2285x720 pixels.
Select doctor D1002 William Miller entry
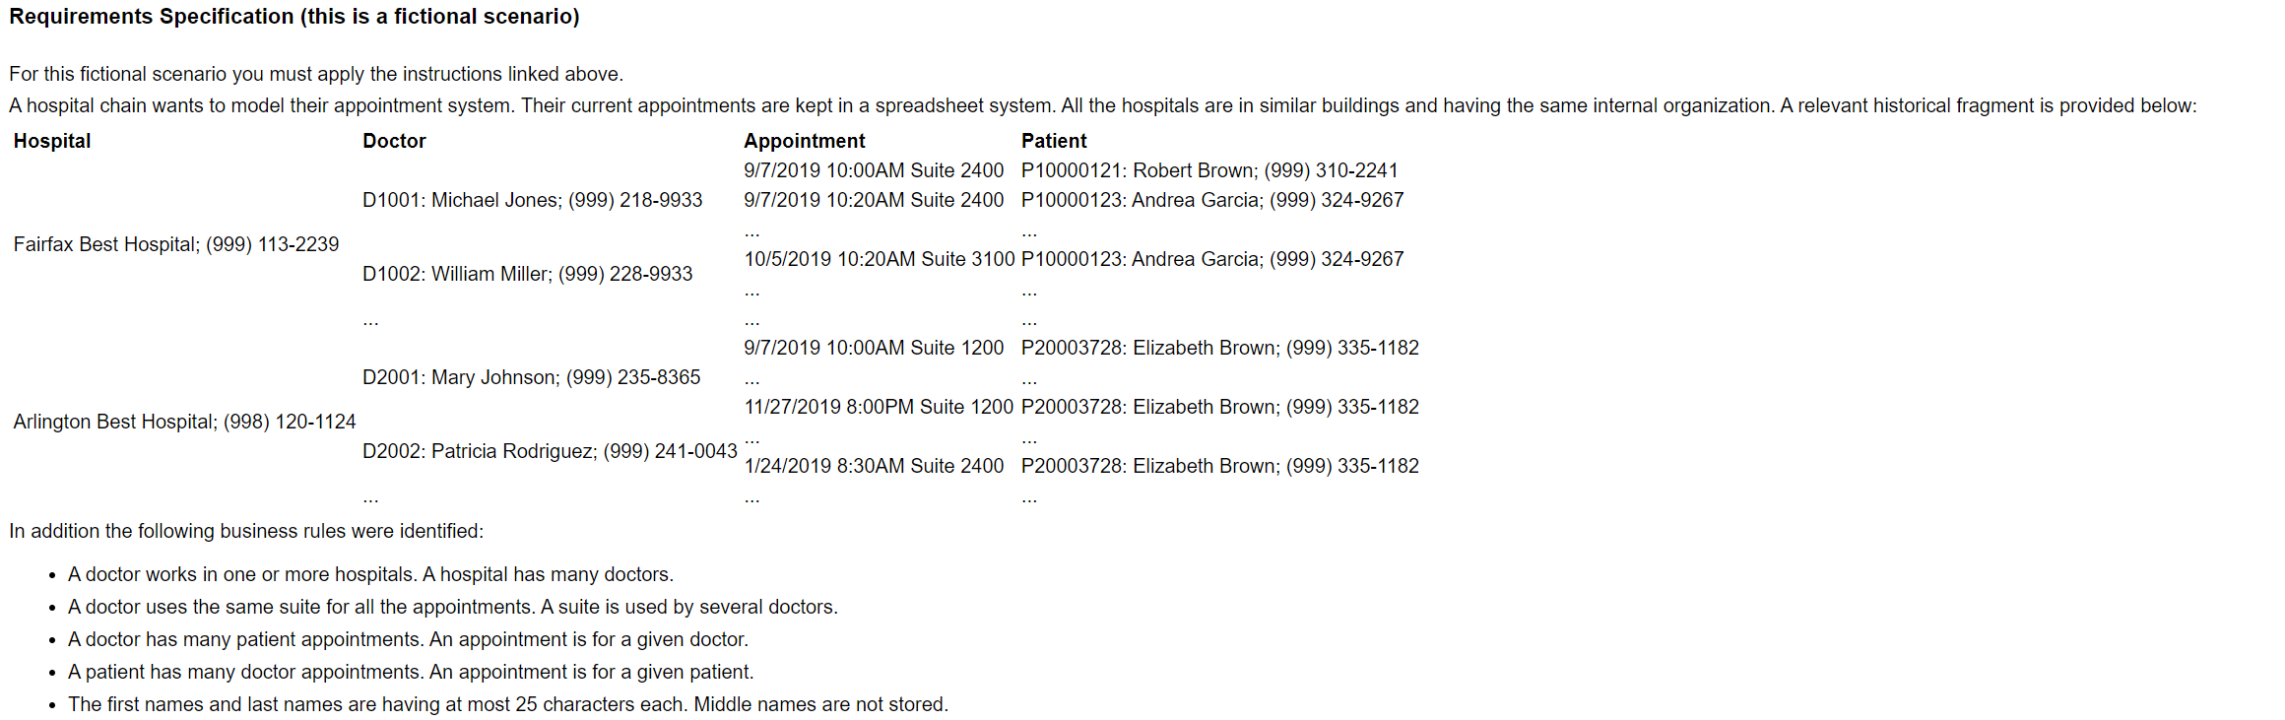tap(528, 274)
